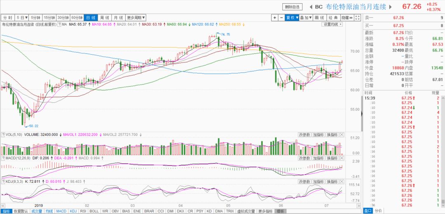Select the BOLL indicator at the bottom bar

pos(94,211)
